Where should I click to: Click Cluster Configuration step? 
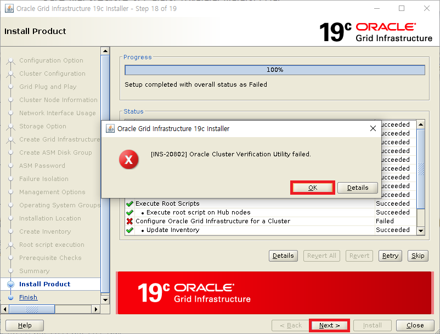point(52,73)
